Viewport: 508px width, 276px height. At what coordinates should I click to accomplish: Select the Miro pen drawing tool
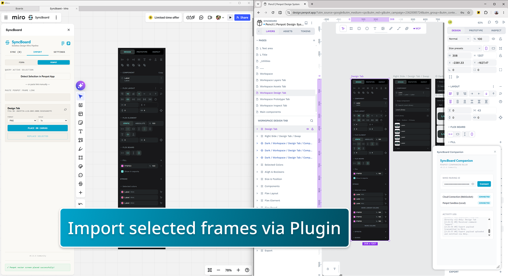81,149
